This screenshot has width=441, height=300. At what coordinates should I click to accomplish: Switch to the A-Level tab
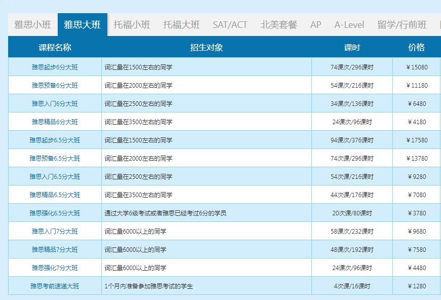coord(349,25)
